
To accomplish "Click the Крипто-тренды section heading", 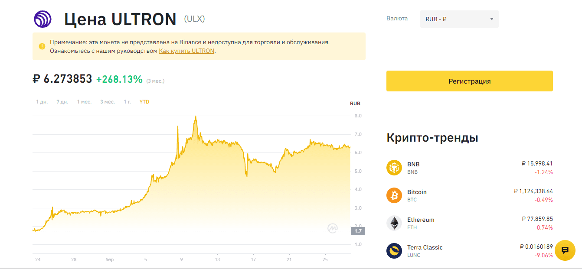I will click(432, 137).
